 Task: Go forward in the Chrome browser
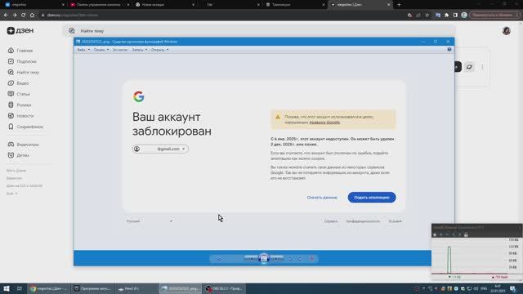click(15, 15)
